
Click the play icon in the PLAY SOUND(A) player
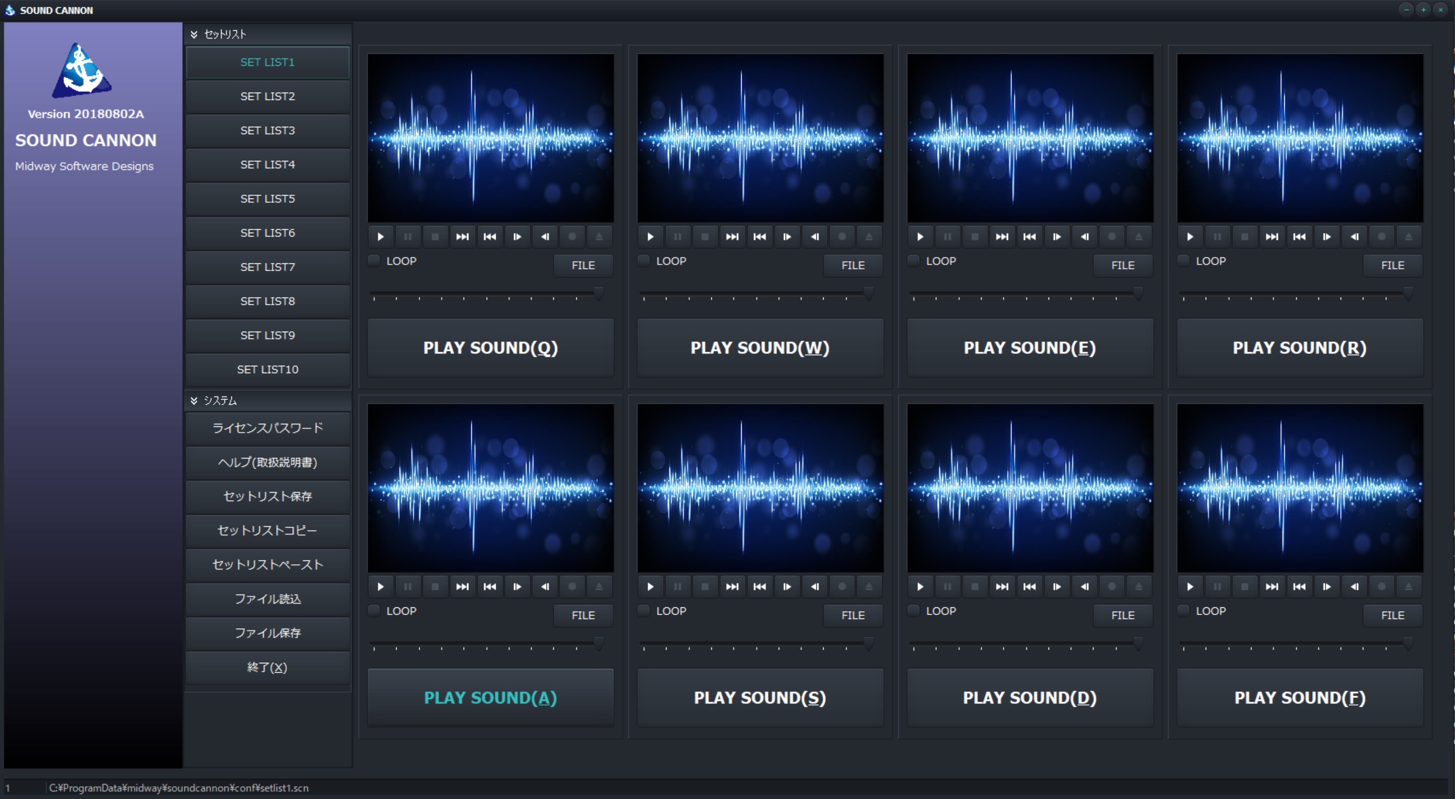(381, 587)
